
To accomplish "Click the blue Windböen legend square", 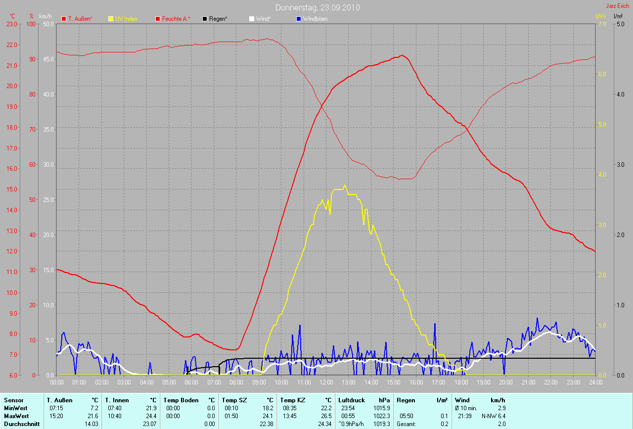I will (x=299, y=19).
